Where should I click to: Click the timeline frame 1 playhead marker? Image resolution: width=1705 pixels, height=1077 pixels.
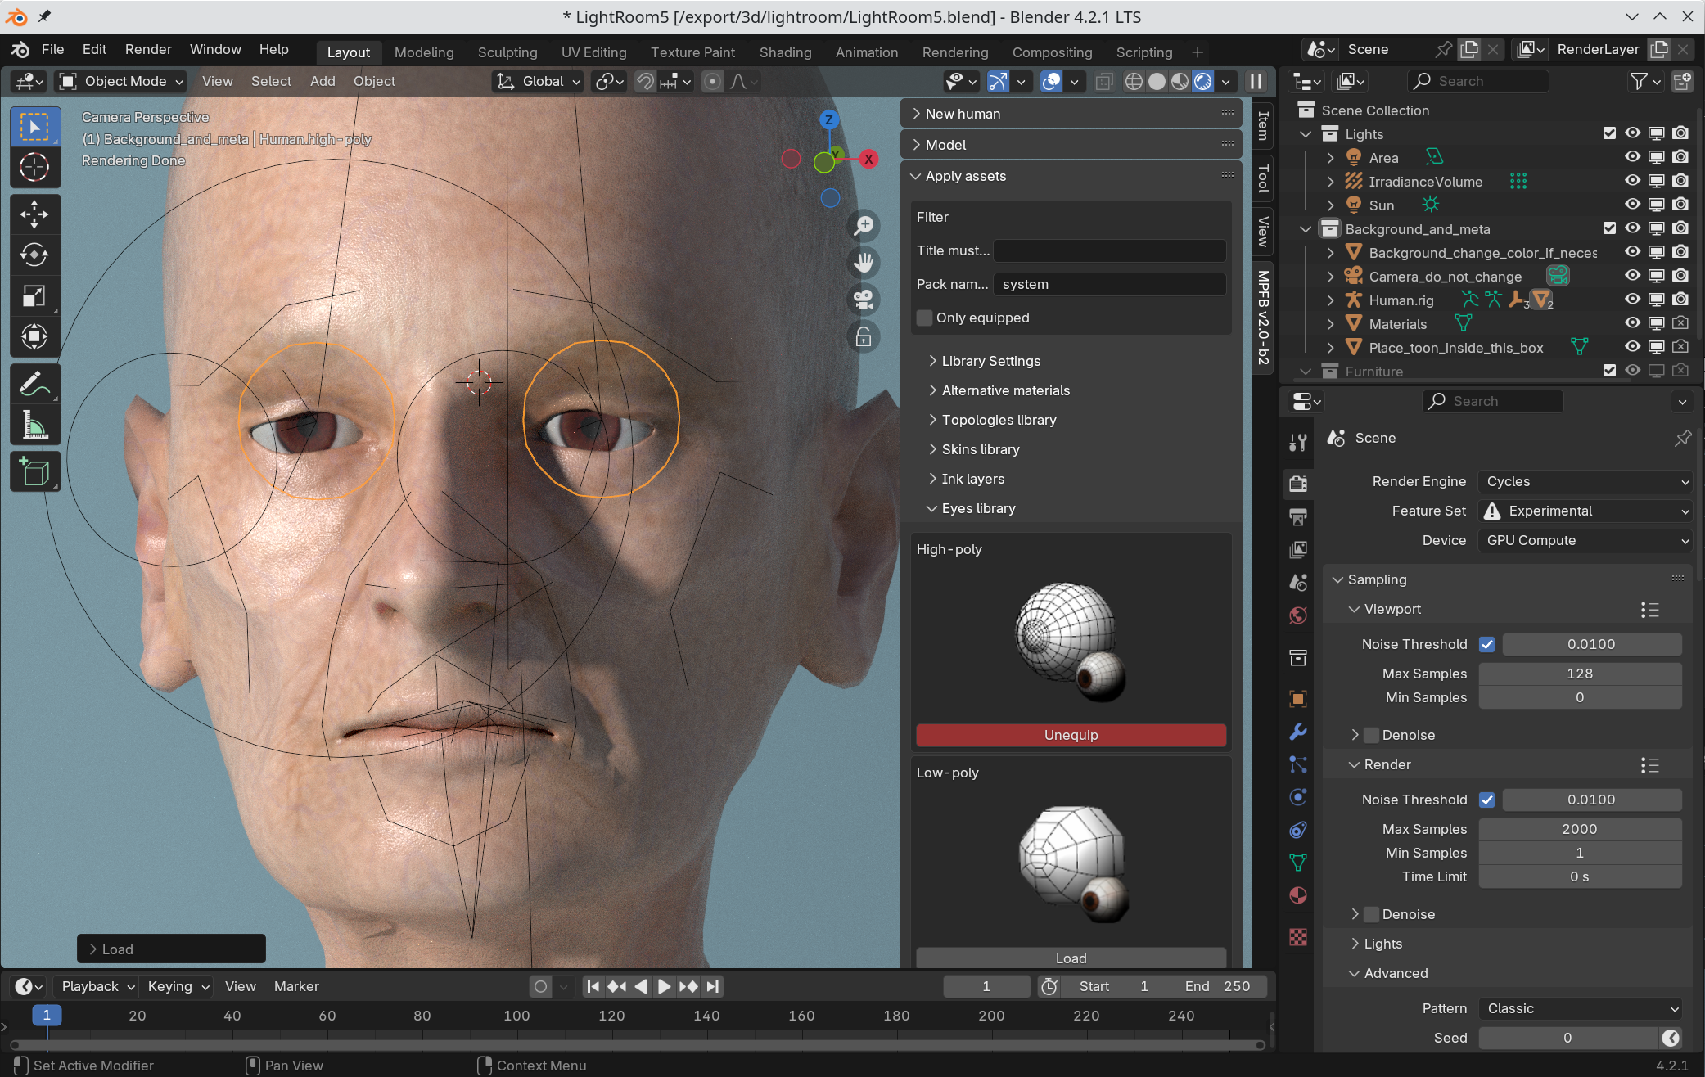[47, 1015]
